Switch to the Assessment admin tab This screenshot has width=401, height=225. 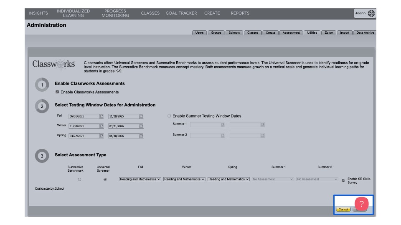[x=291, y=32]
